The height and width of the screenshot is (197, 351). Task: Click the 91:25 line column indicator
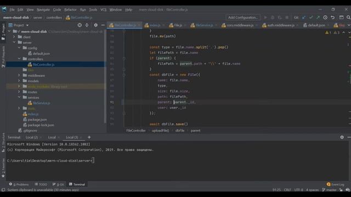click(x=276, y=190)
